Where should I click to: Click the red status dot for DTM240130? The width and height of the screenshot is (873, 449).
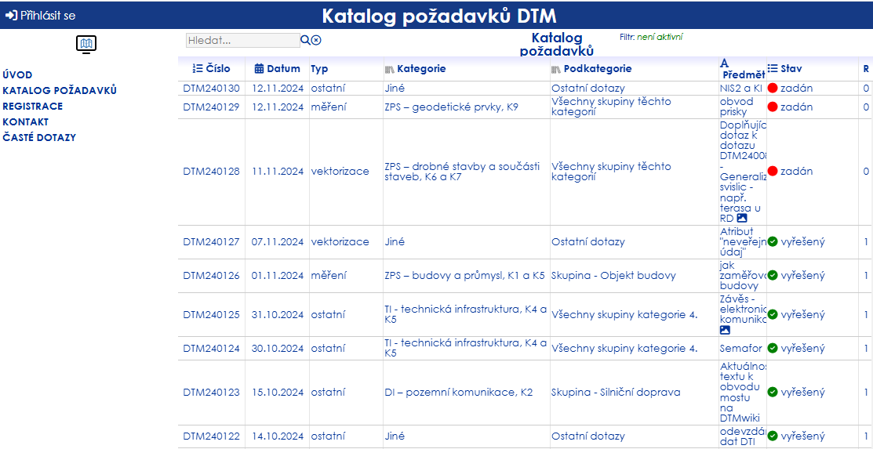[773, 88]
